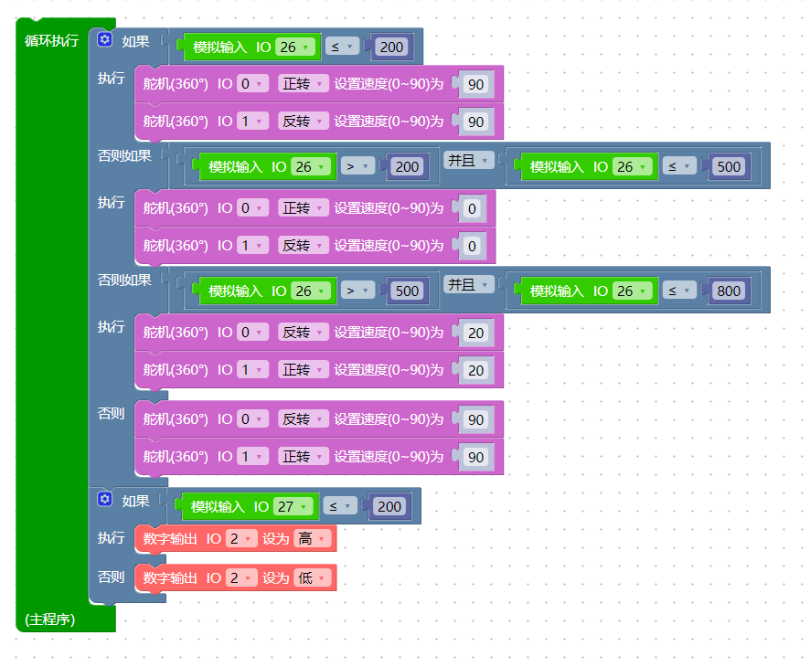The height and width of the screenshot is (667, 810).
Task: Open the 低 level dropdown of digital output
Action: click(x=312, y=577)
